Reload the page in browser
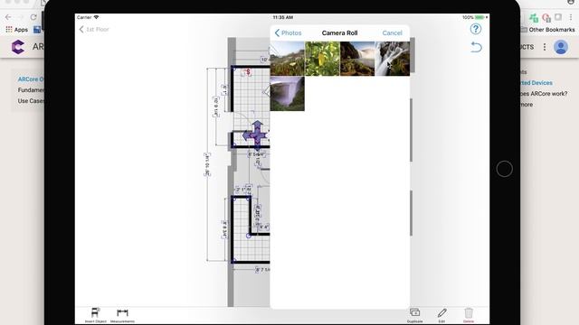Viewport: 579px width, 325px height. (33, 17)
